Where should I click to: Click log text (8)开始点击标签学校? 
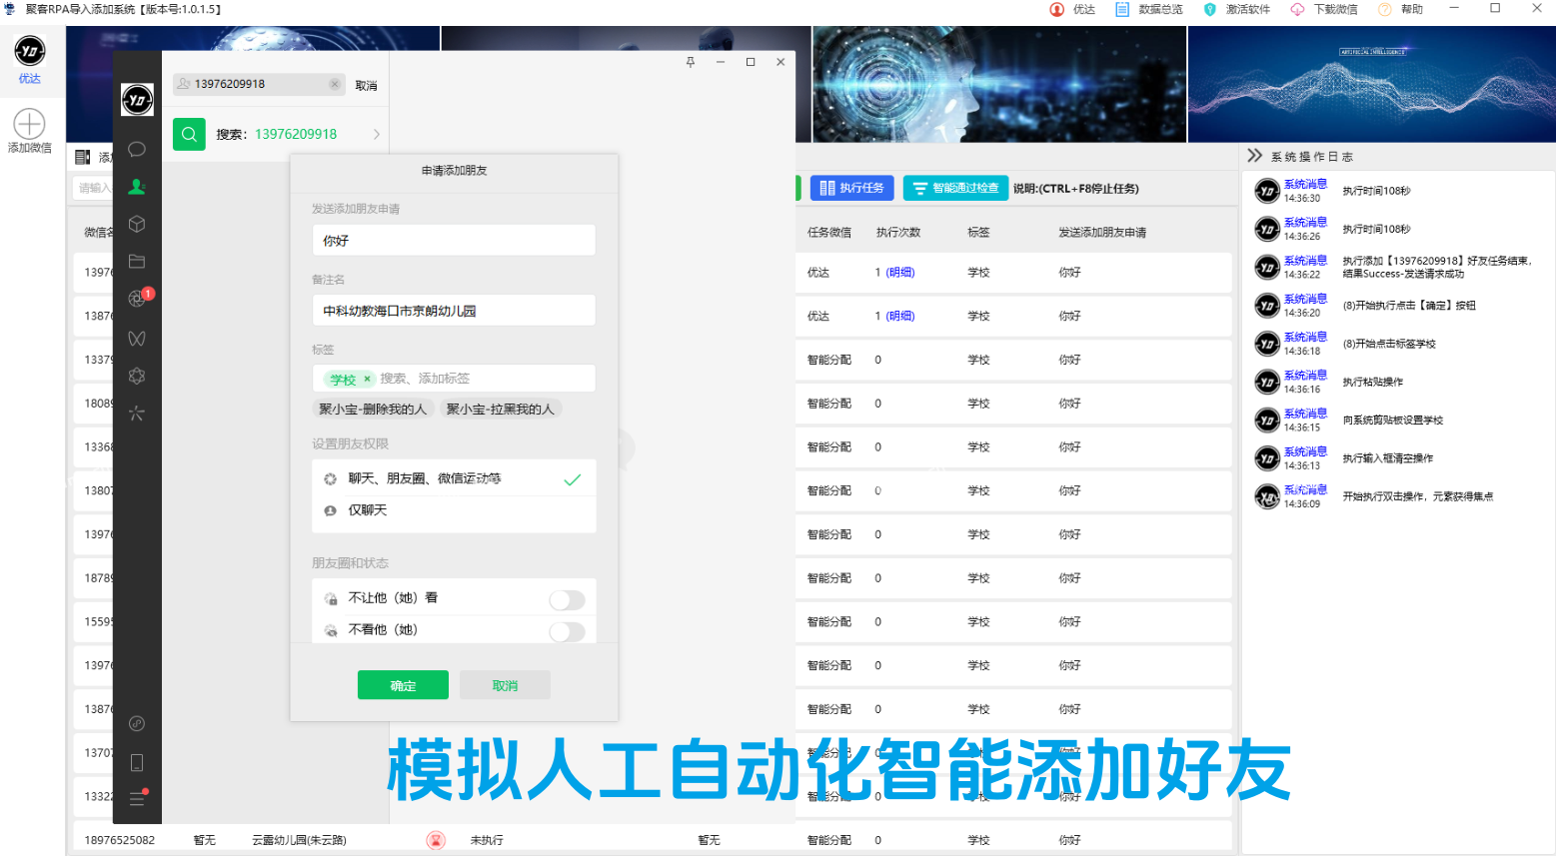coord(1389,344)
